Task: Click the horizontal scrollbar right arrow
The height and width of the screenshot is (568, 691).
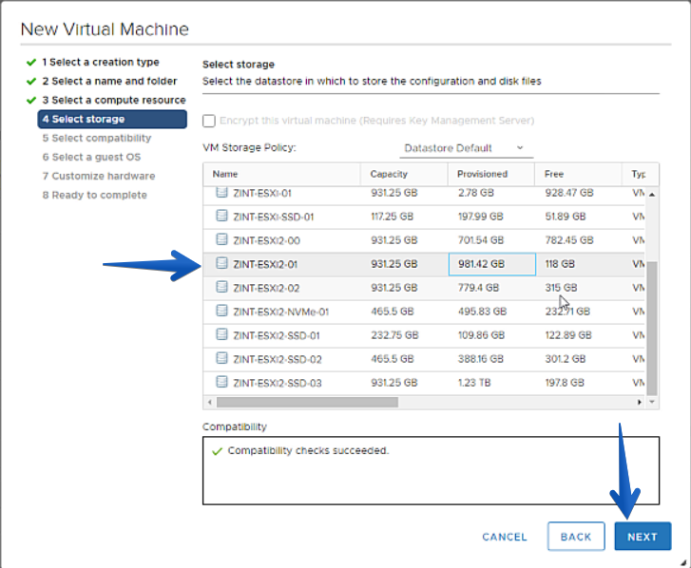Action: [x=640, y=402]
